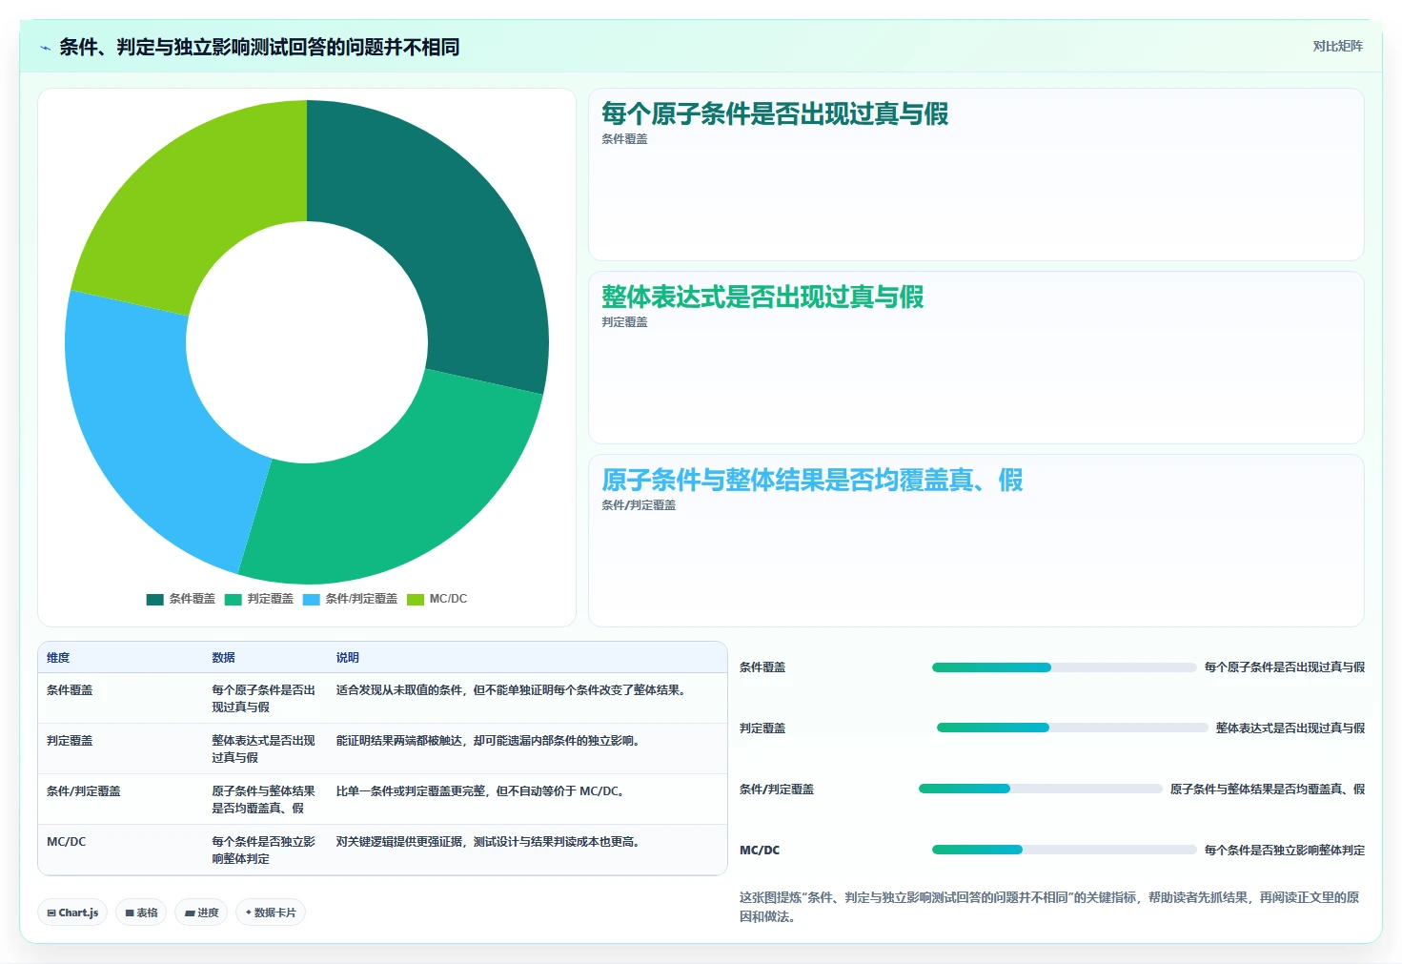Click description starting 对关键逻辑提供更强证据
This screenshot has width=1402, height=964.
[488, 842]
